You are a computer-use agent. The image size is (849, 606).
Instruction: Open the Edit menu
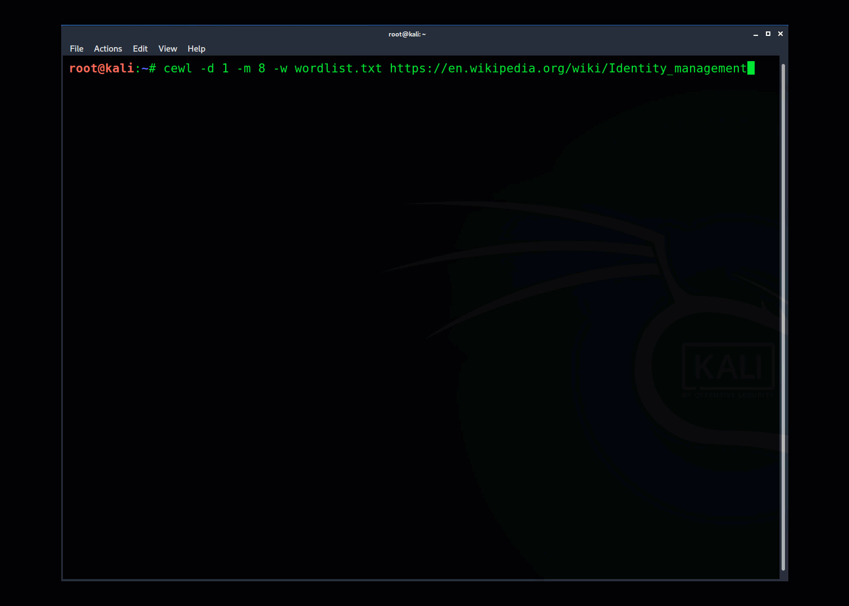click(140, 49)
